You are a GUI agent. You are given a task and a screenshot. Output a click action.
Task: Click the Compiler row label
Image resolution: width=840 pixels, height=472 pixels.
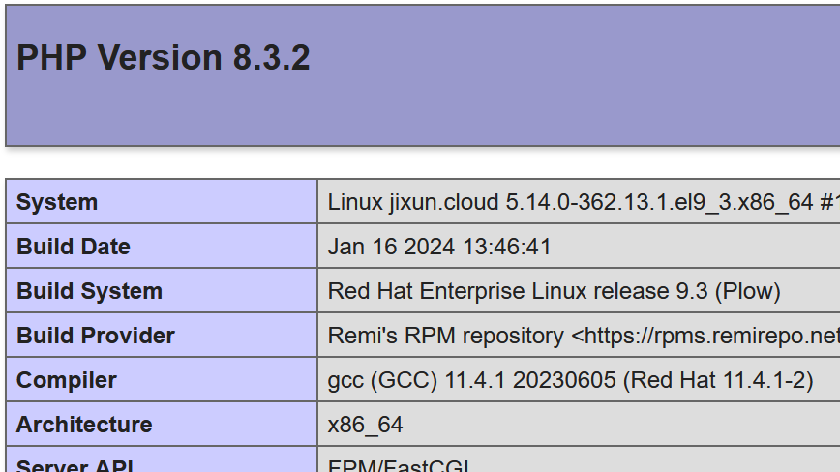[67, 380]
